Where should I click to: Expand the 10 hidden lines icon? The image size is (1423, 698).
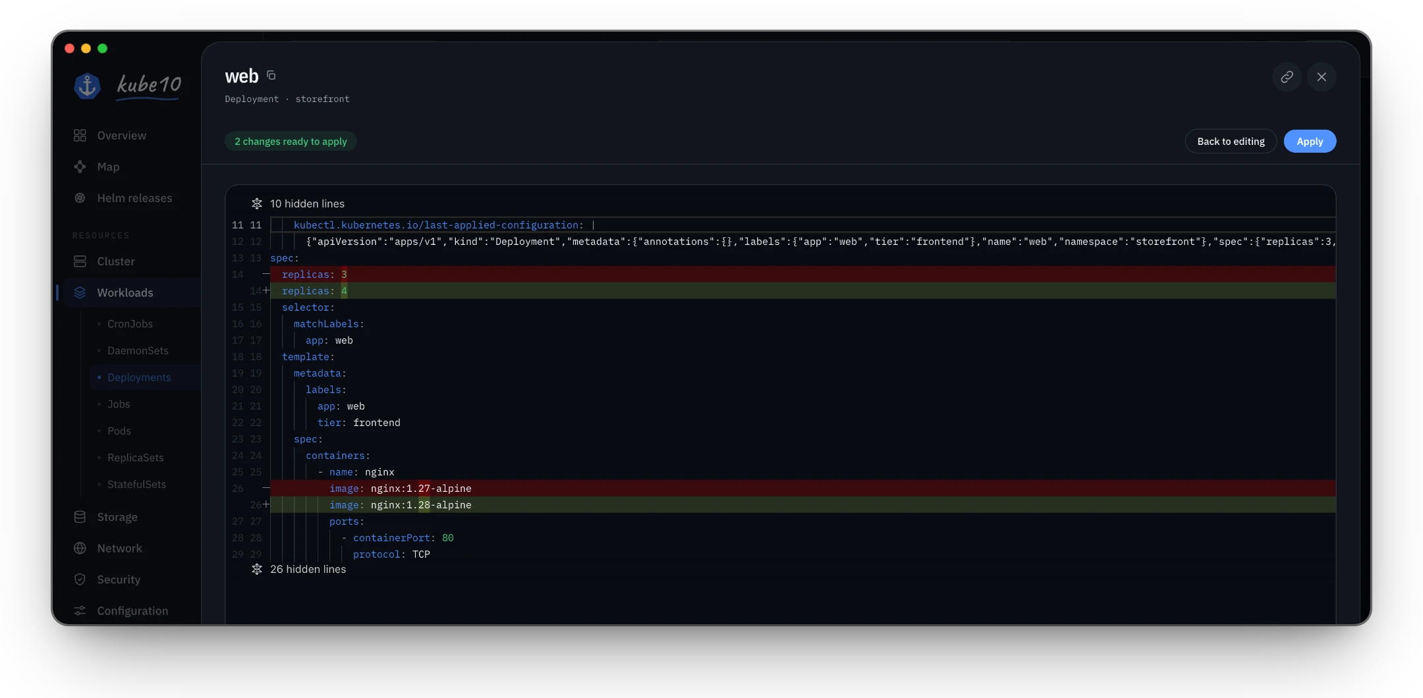(x=257, y=203)
